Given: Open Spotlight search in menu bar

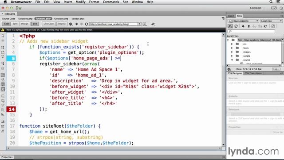Looking at the screenshot, I should pos(271,2).
